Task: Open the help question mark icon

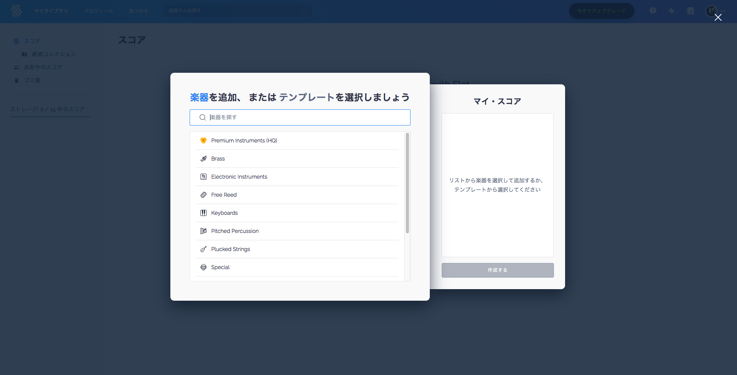Action: point(653,11)
